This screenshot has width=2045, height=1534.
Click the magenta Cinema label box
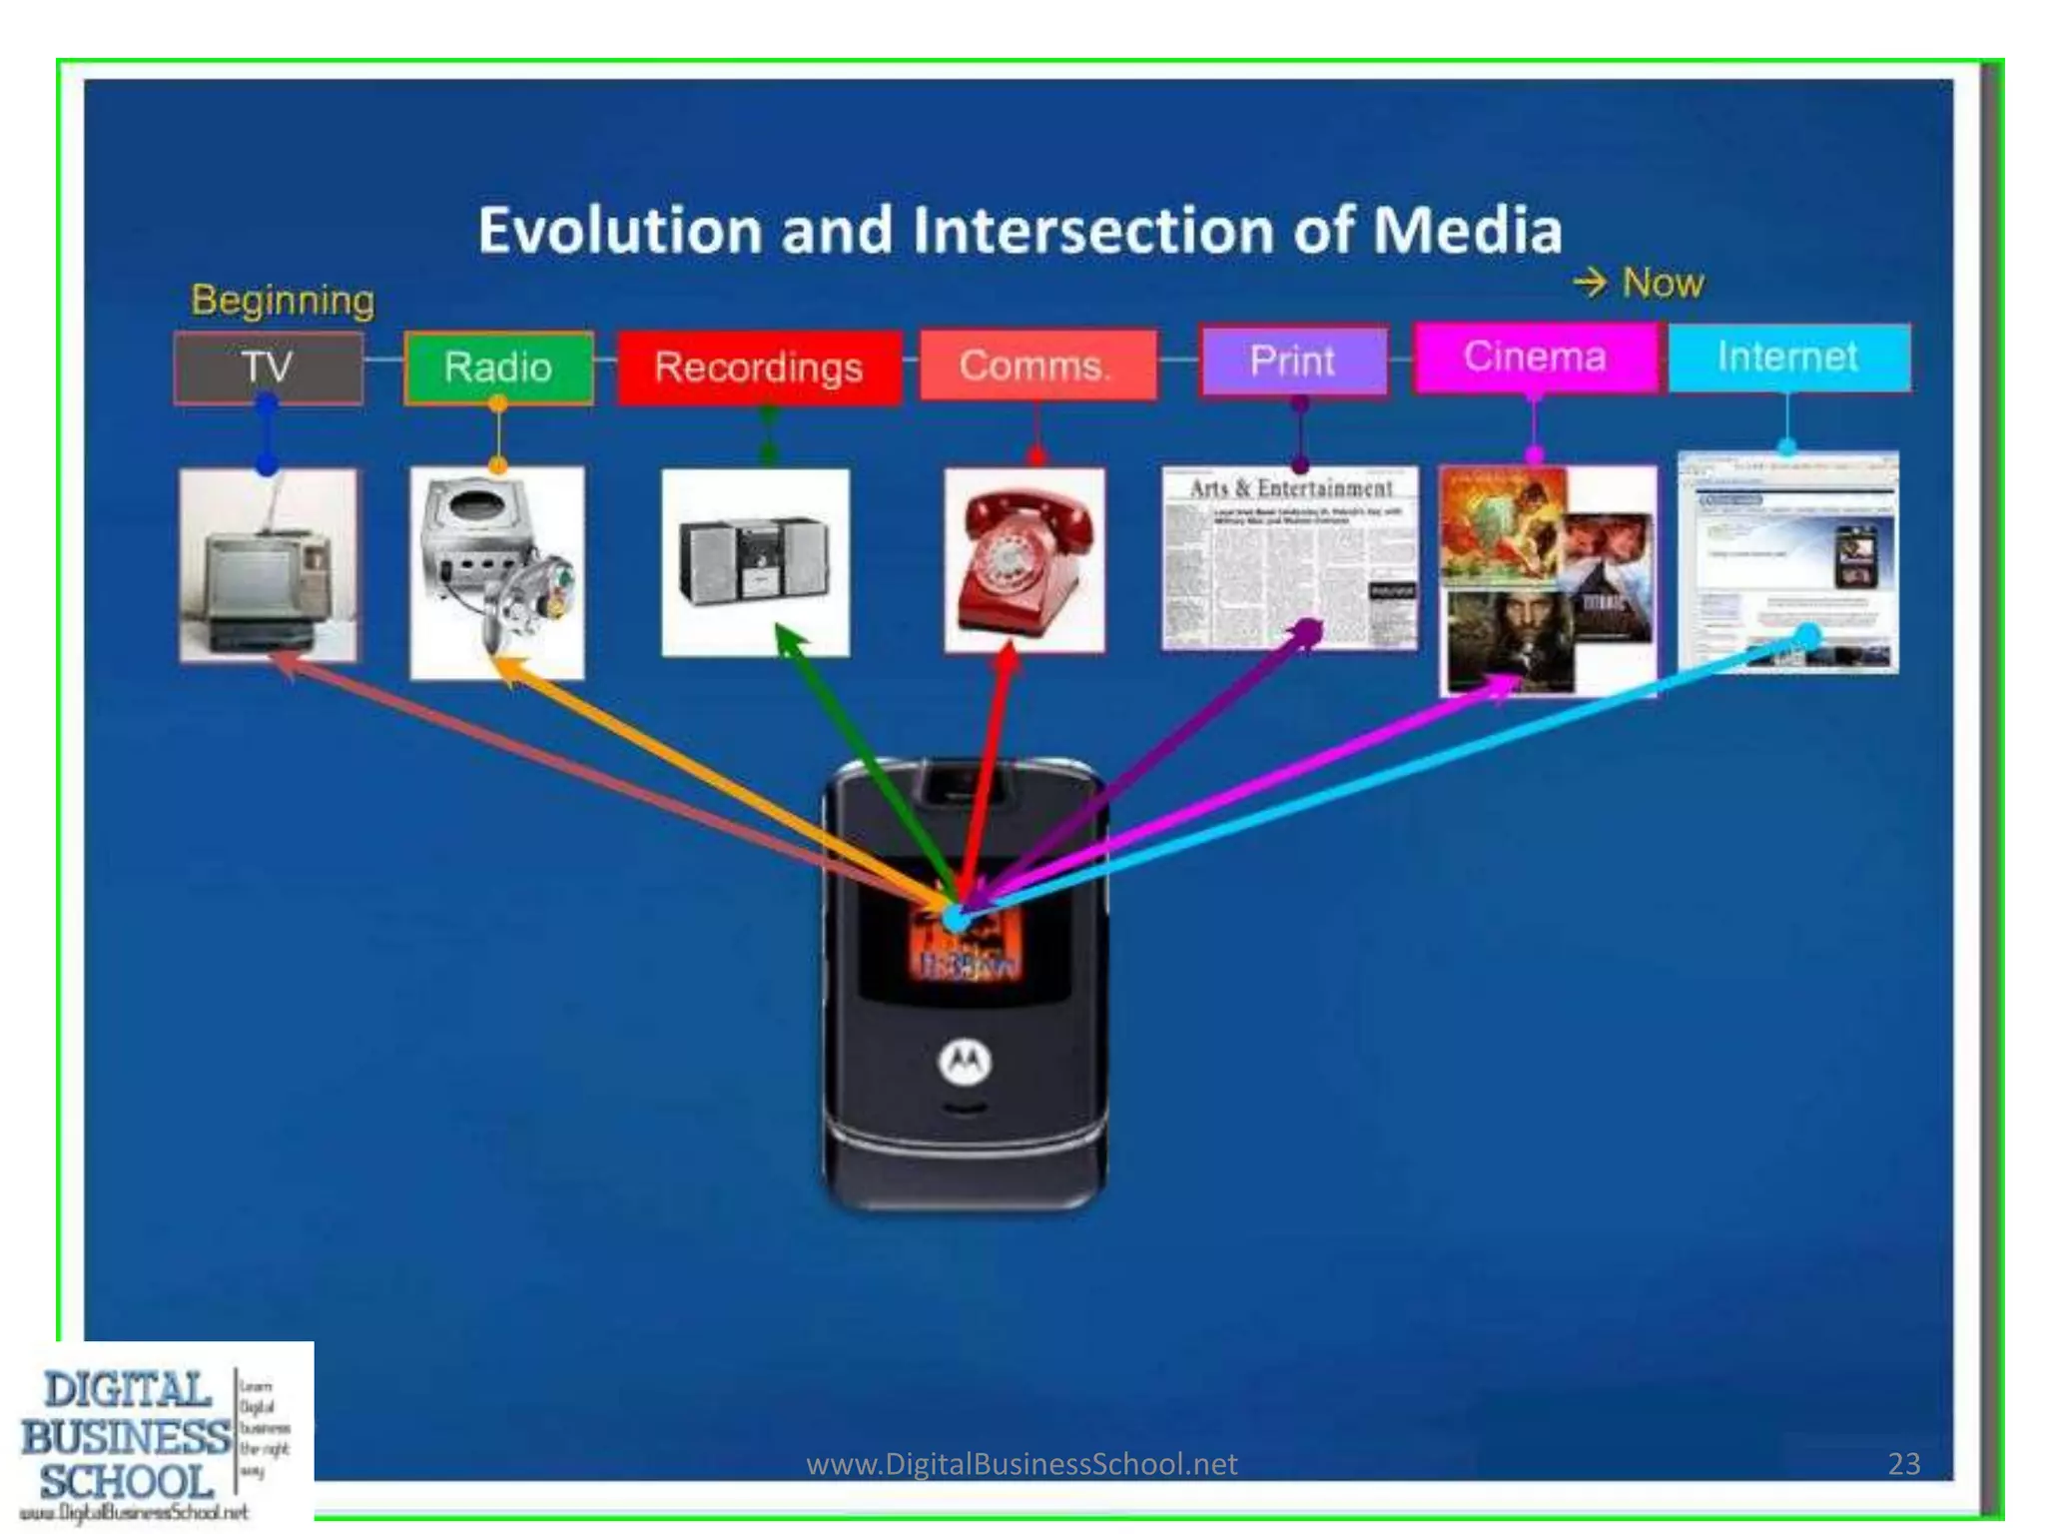[1535, 357]
